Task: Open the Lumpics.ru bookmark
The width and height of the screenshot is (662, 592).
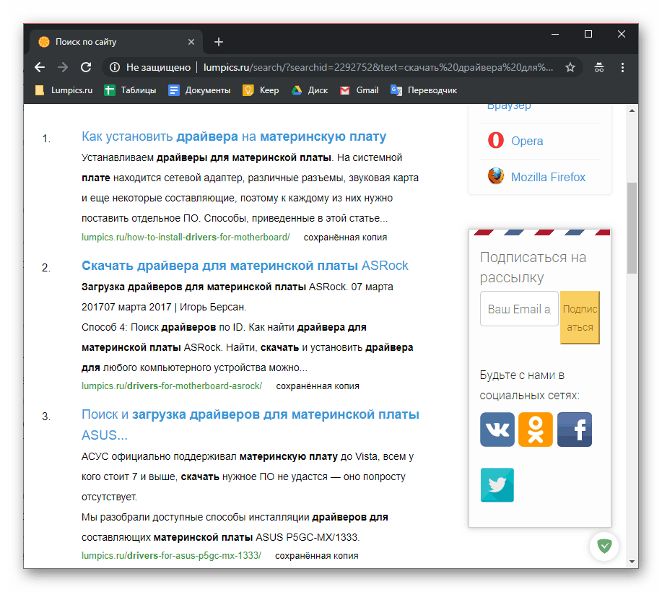Action: [x=64, y=90]
